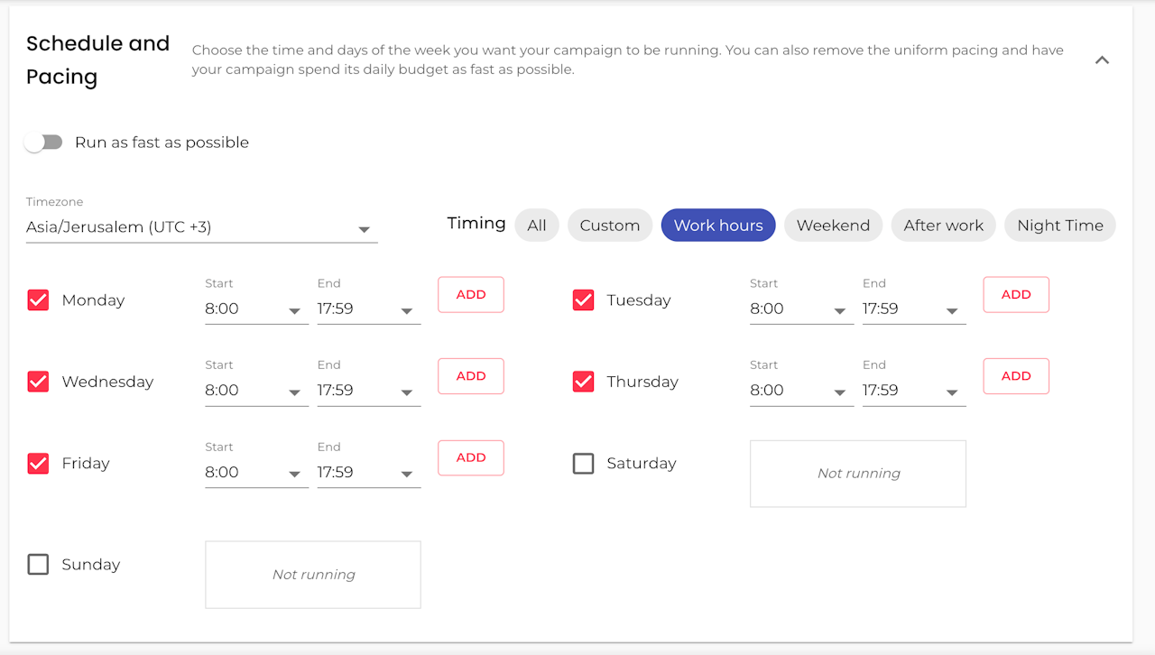
Task: Collapse the Schedule and Pacing section
Action: 1102,60
